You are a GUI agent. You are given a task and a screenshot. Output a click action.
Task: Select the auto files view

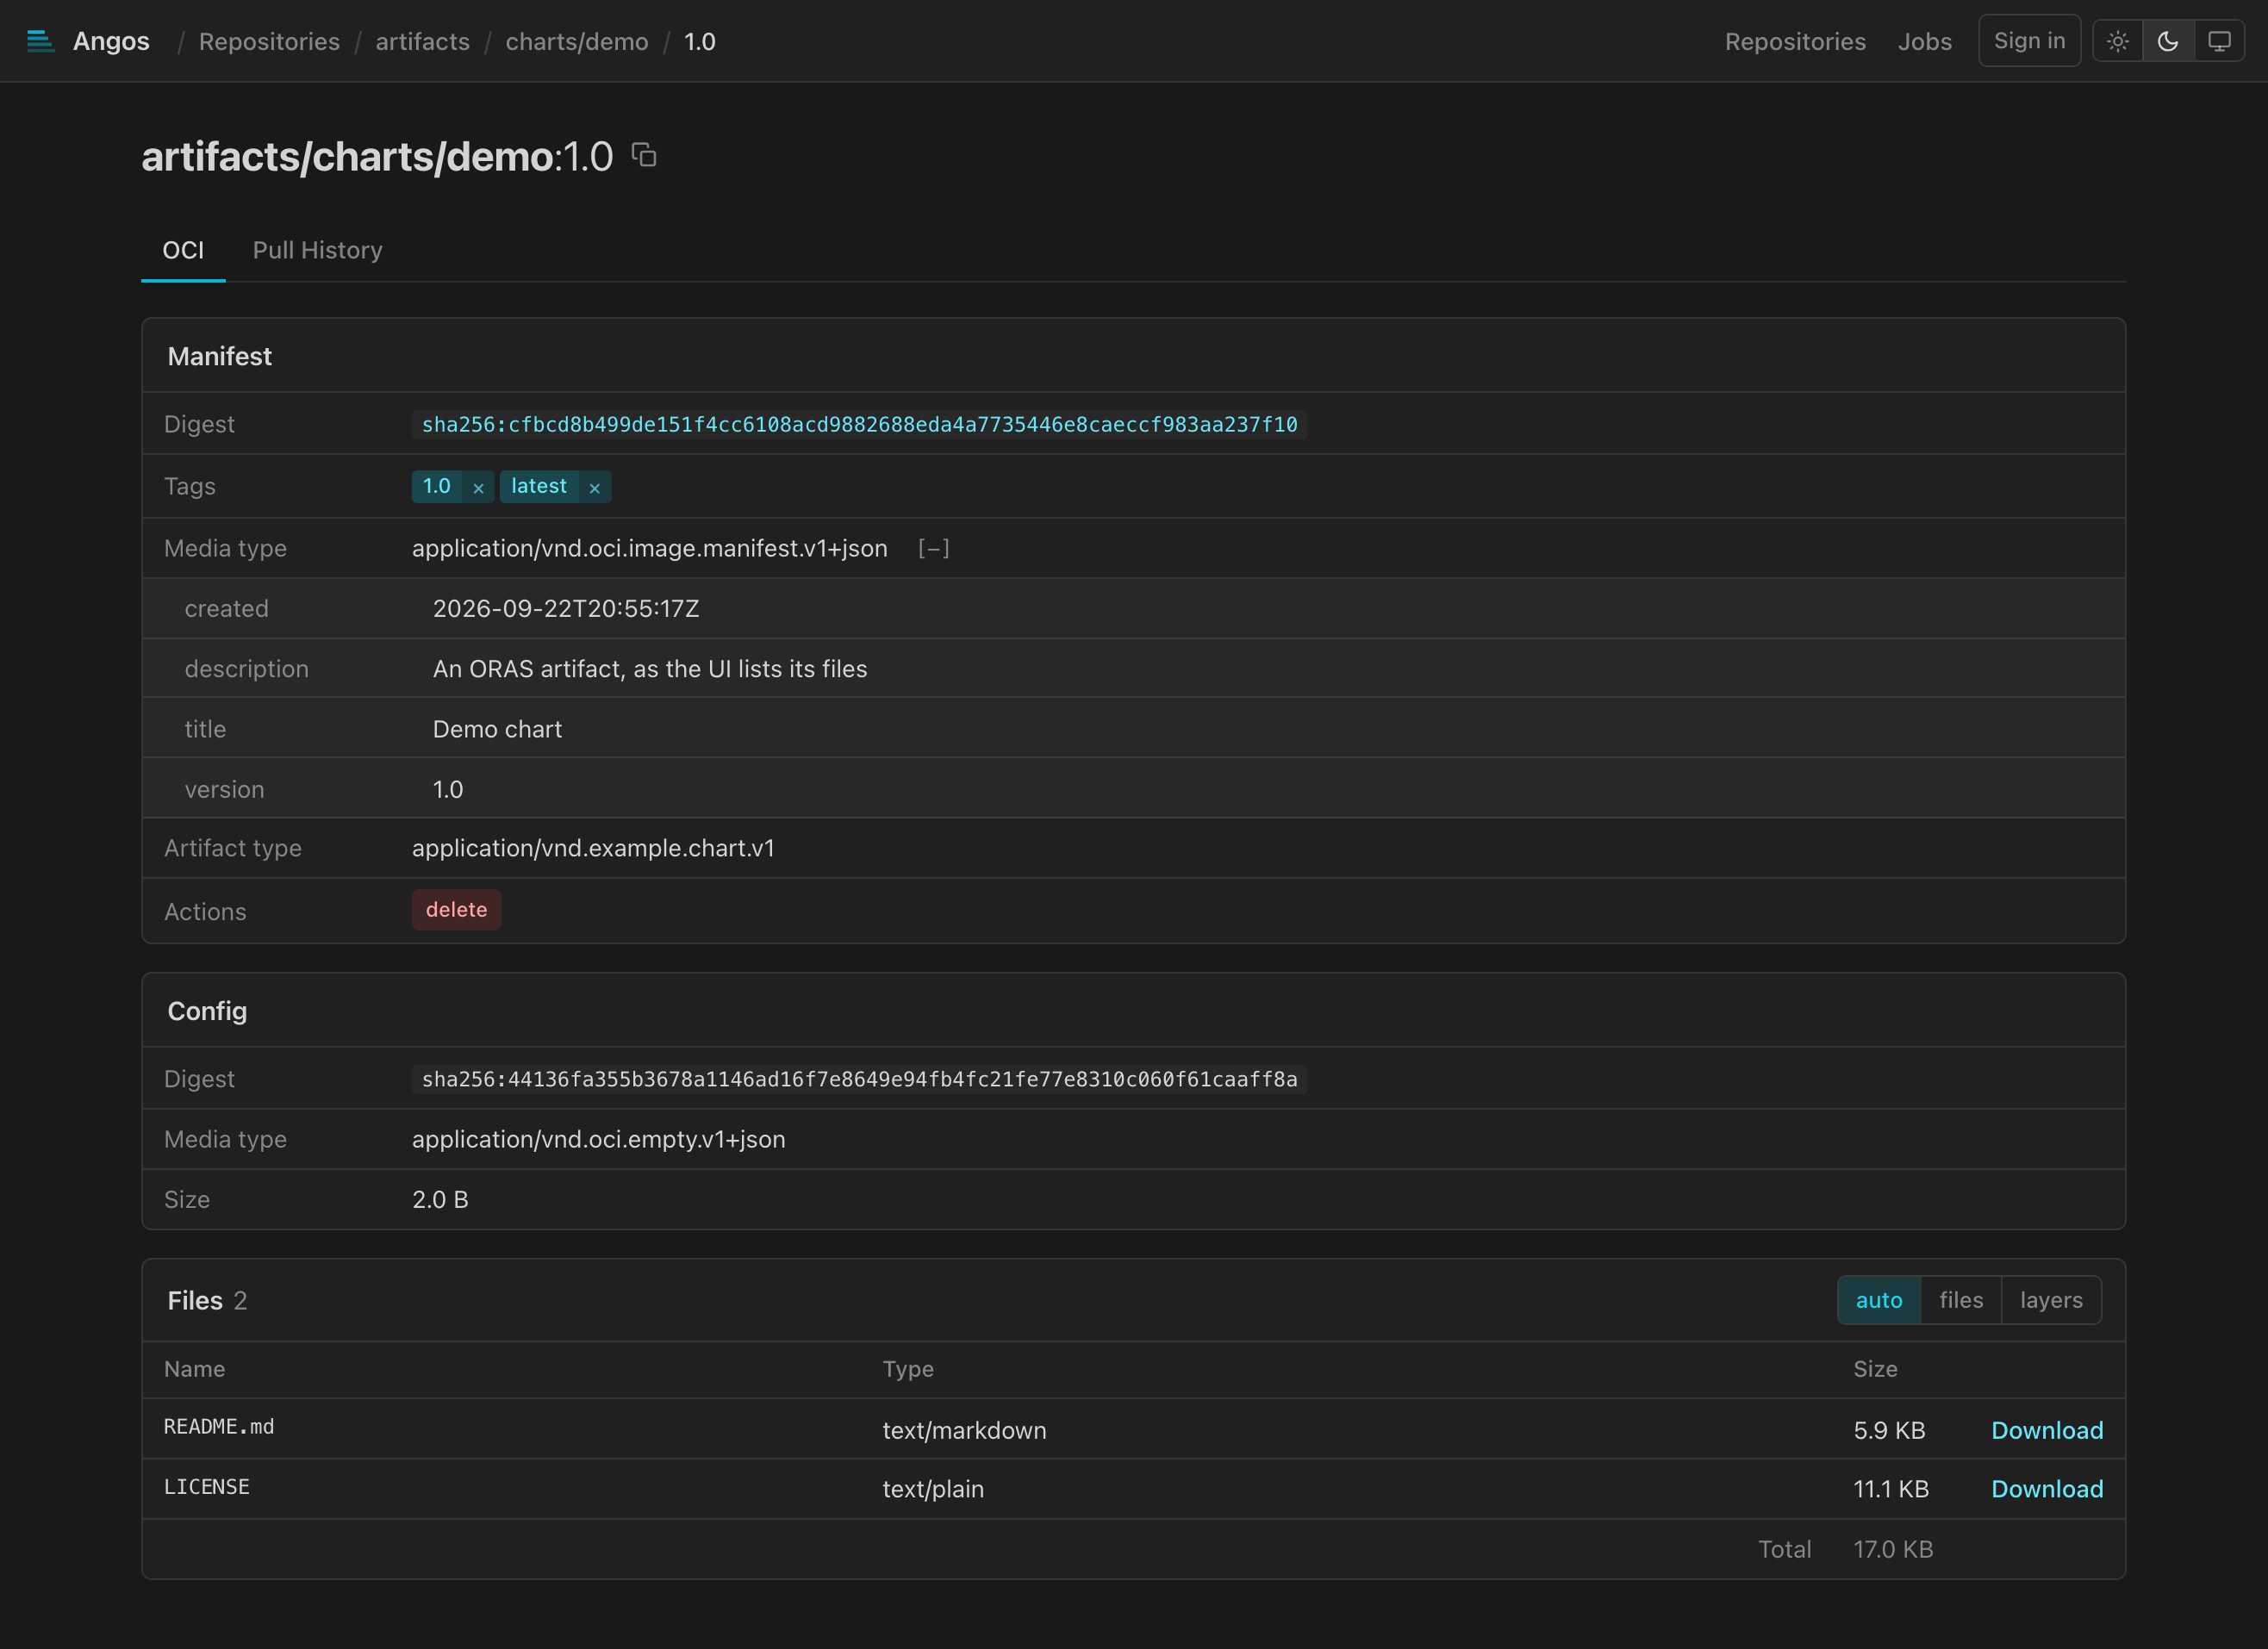click(x=1879, y=1300)
